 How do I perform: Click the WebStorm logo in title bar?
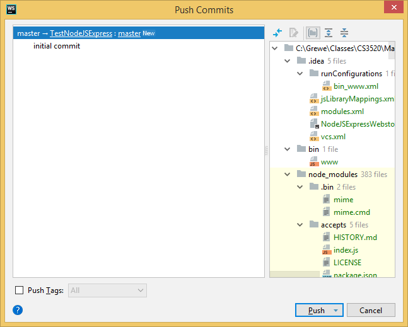pos(11,9)
